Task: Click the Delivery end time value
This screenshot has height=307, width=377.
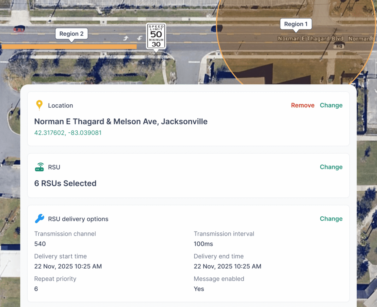Action: [x=228, y=266]
